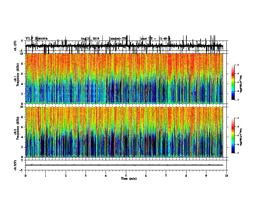
Task: Click the ch.1 spectrogram 6 kHz tick label
Action: pyautogui.click(x=23, y=74)
